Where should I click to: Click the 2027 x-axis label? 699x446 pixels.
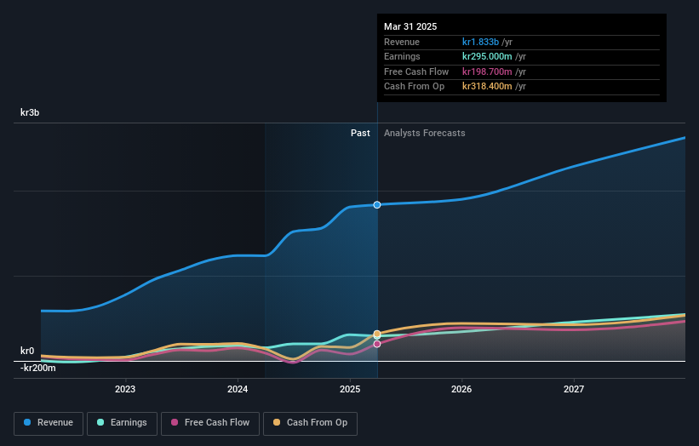[574, 389]
